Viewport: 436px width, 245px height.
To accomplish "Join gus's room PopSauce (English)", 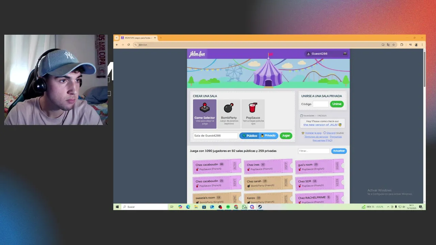I will coord(319,166).
